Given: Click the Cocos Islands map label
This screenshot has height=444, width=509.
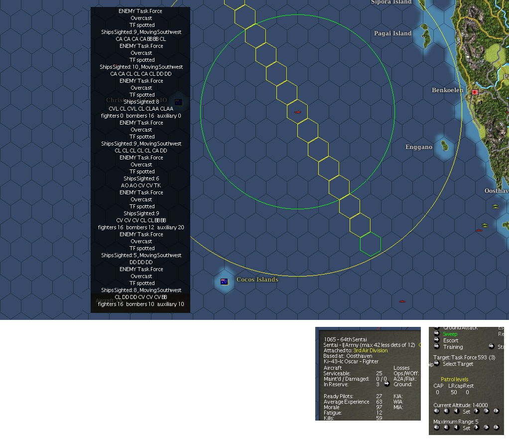Looking at the screenshot, I should click(257, 280).
